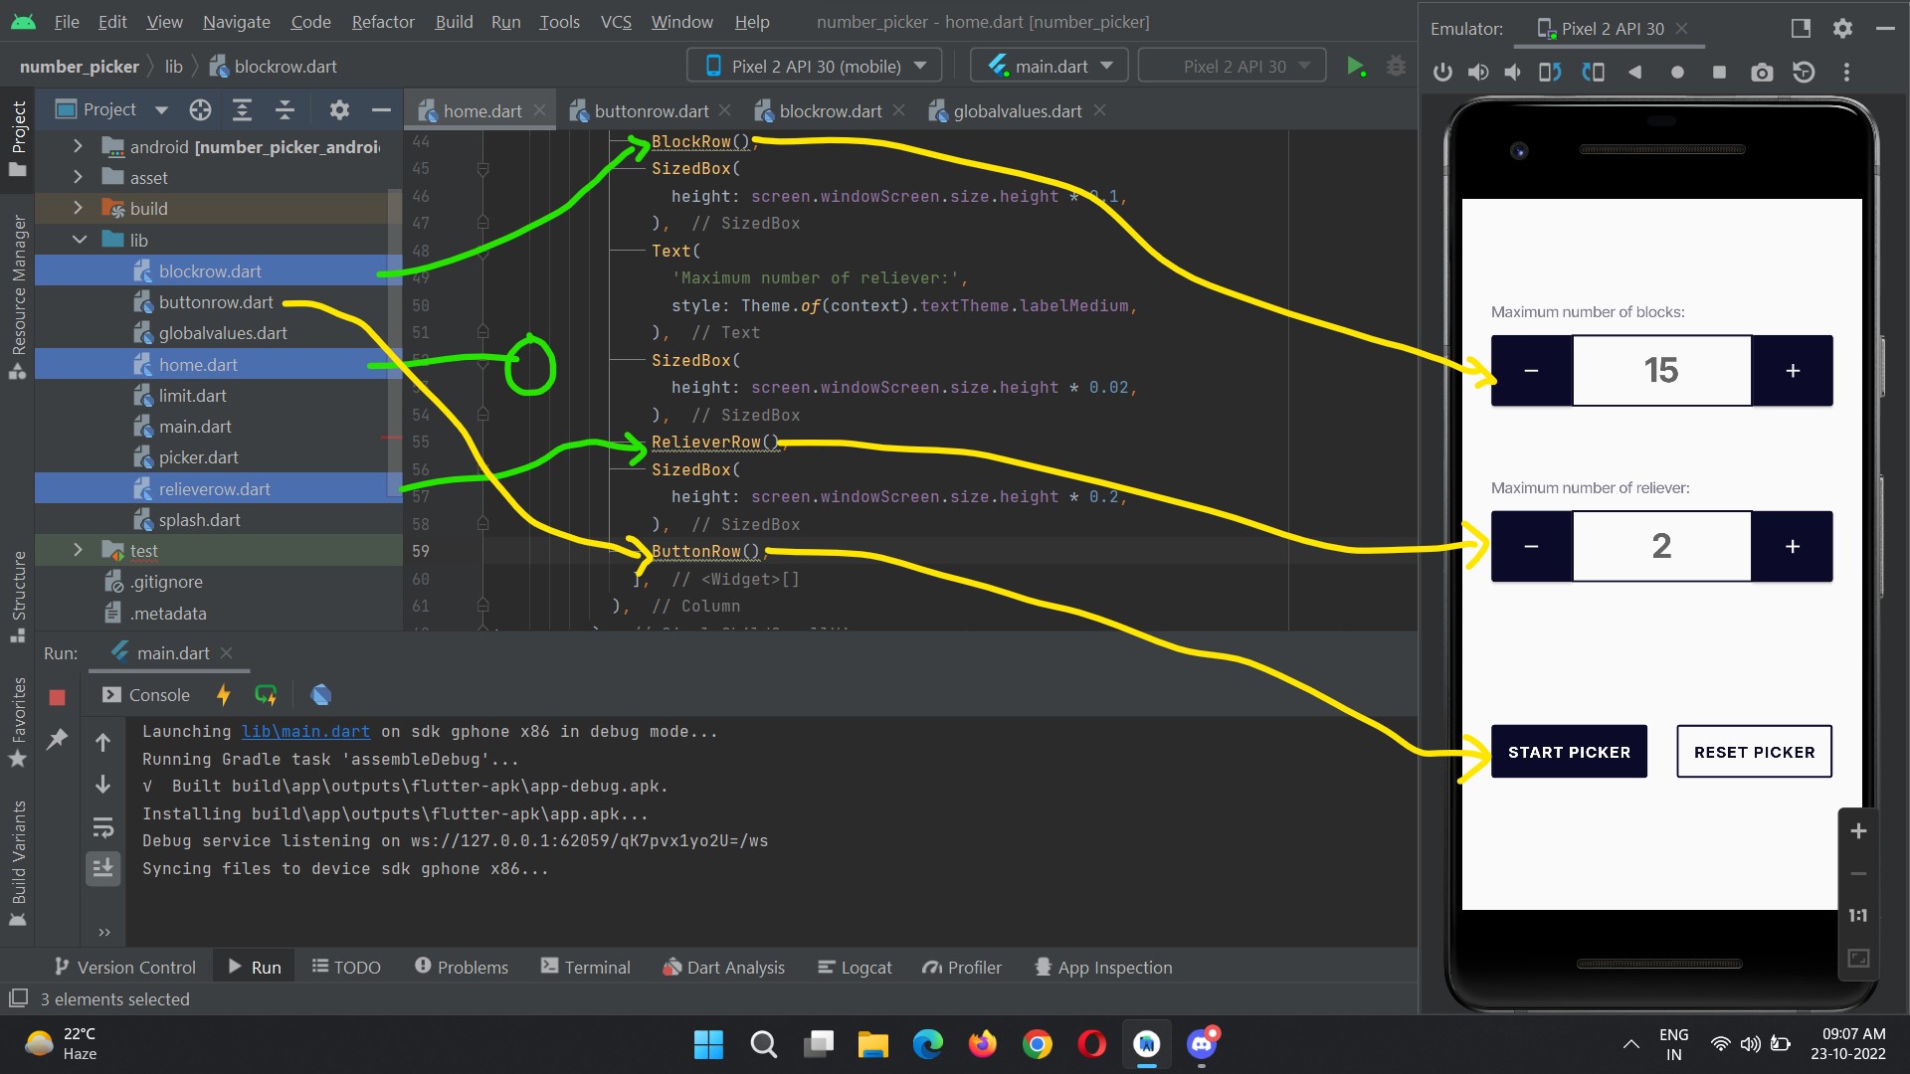Viewport: 1910px width, 1074px height.
Task: Click emulator Home circle button
Action: tap(1677, 72)
